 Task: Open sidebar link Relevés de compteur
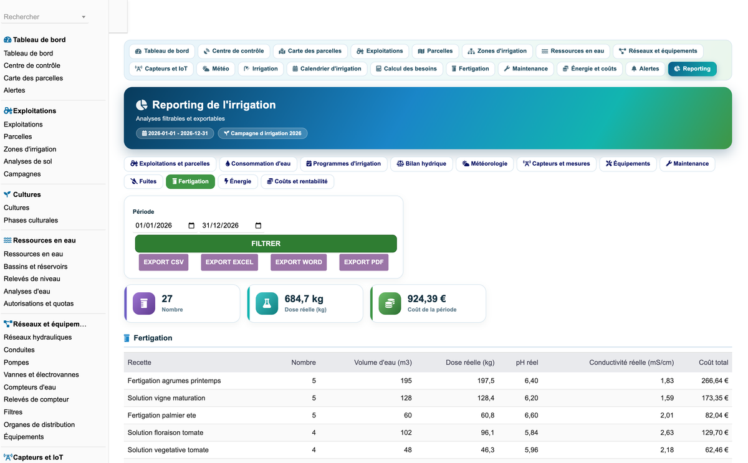(x=36, y=399)
